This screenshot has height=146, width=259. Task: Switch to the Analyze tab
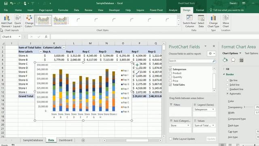[173, 10]
